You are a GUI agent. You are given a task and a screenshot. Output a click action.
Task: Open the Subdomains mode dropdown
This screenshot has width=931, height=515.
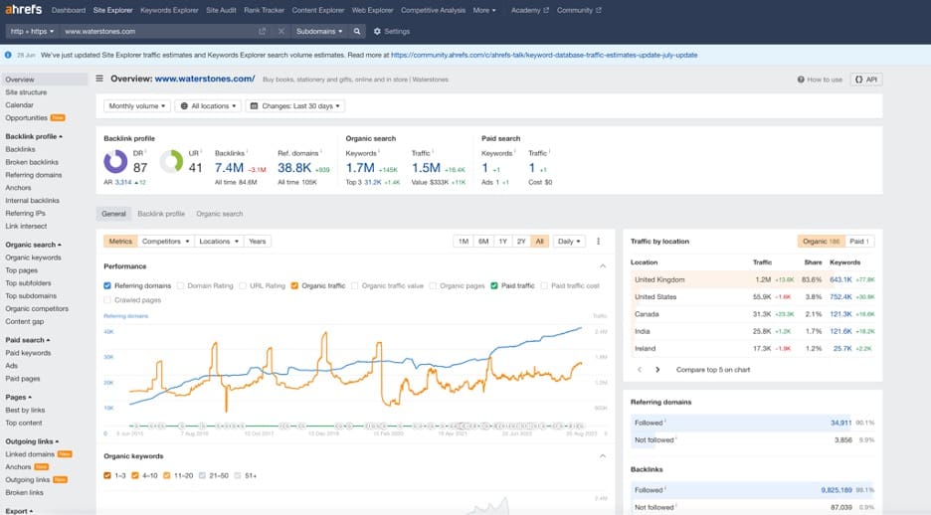click(x=315, y=31)
